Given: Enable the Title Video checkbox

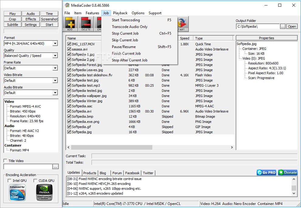Looking at the screenshot, I should click(5, 161).
